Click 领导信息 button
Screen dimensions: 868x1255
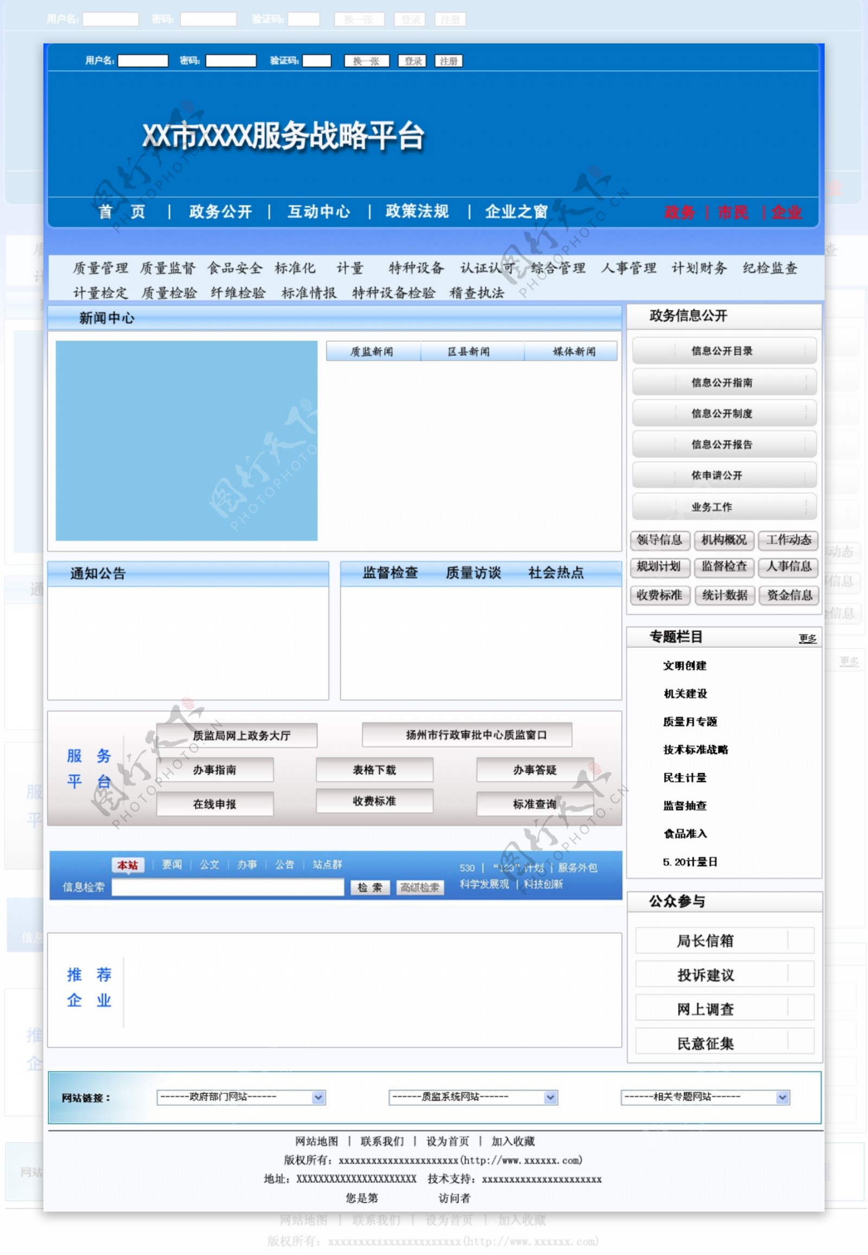tap(660, 540)
